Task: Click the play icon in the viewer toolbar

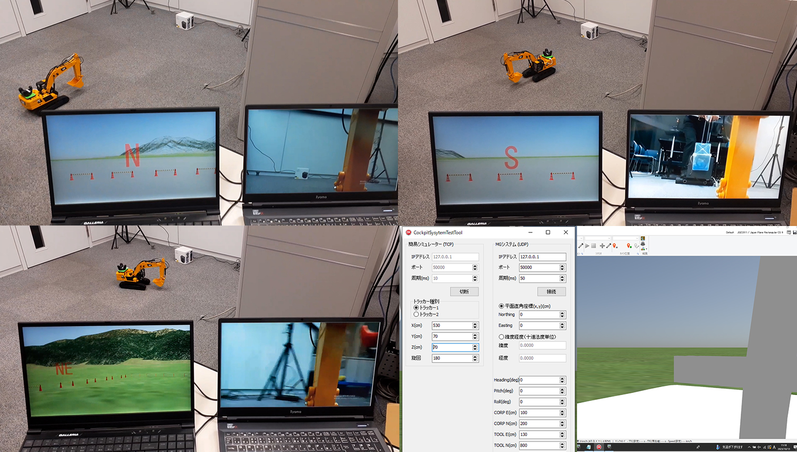Action: pyautogui.click(x=587, y=246)
